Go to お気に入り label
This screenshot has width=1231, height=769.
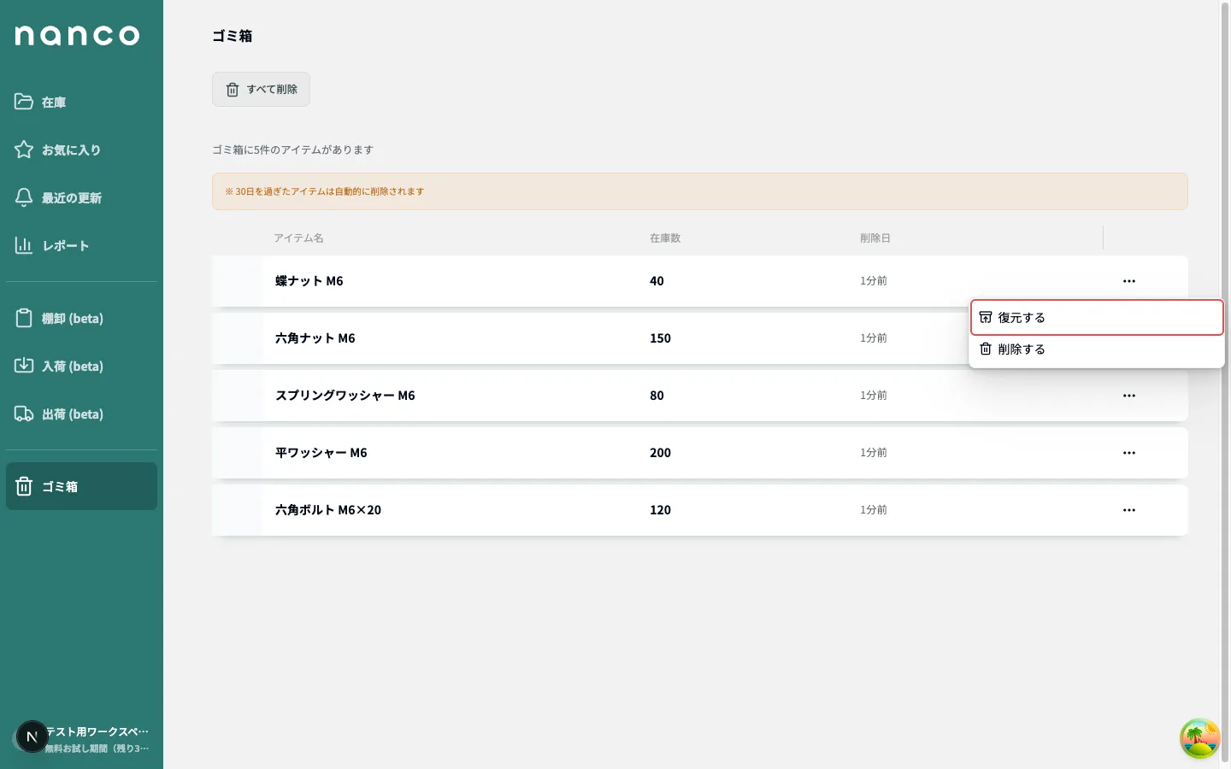tap(71, 150)
